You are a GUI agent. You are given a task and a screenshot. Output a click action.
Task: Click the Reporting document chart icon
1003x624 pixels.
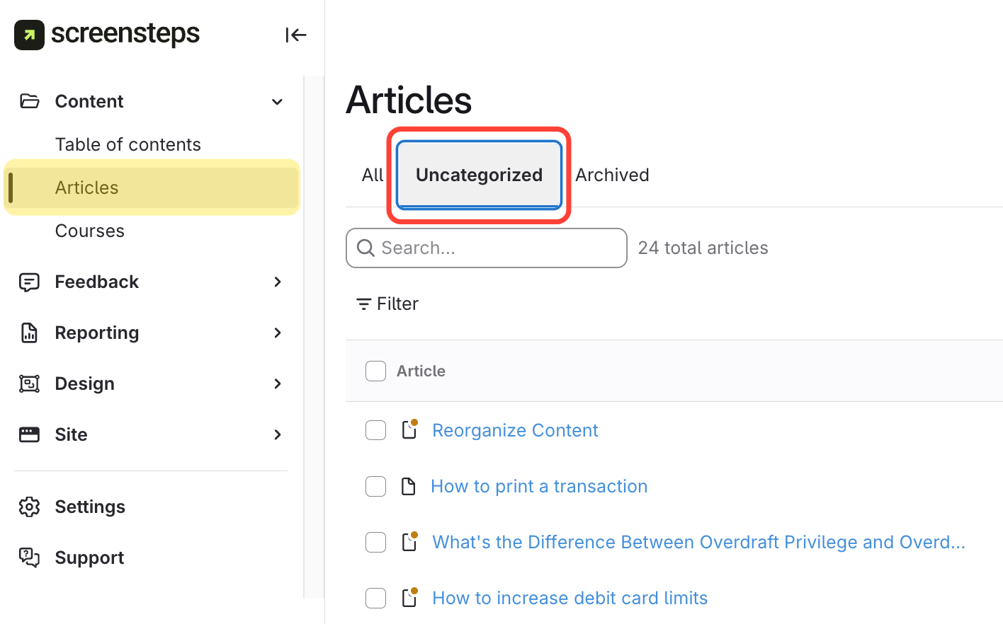29,333
